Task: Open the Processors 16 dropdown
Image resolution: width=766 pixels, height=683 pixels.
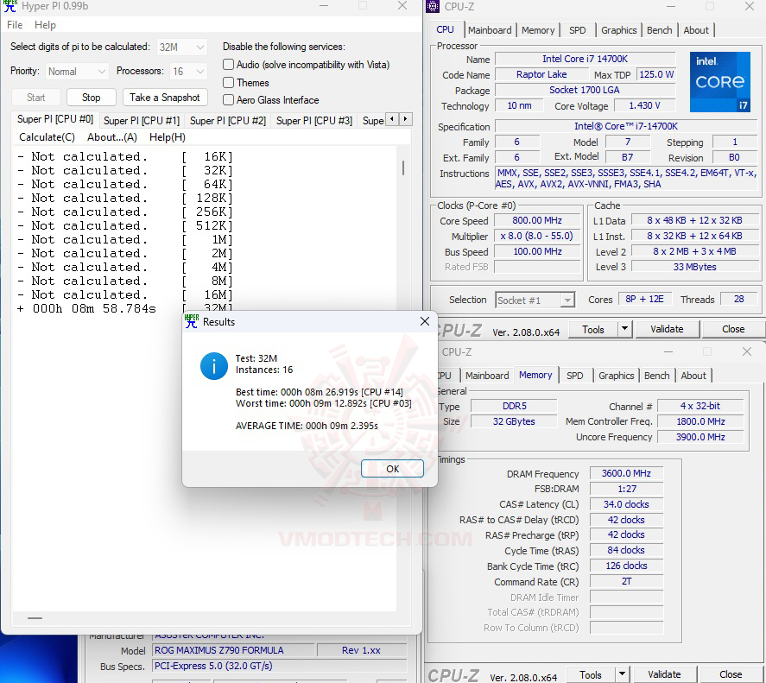Action: (x=188, y=72)
